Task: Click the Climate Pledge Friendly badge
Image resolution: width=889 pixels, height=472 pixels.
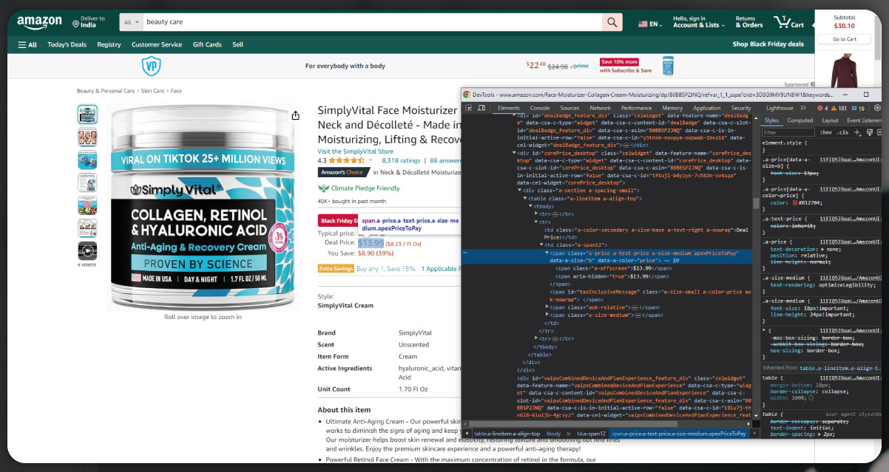Action: point(359,188)
